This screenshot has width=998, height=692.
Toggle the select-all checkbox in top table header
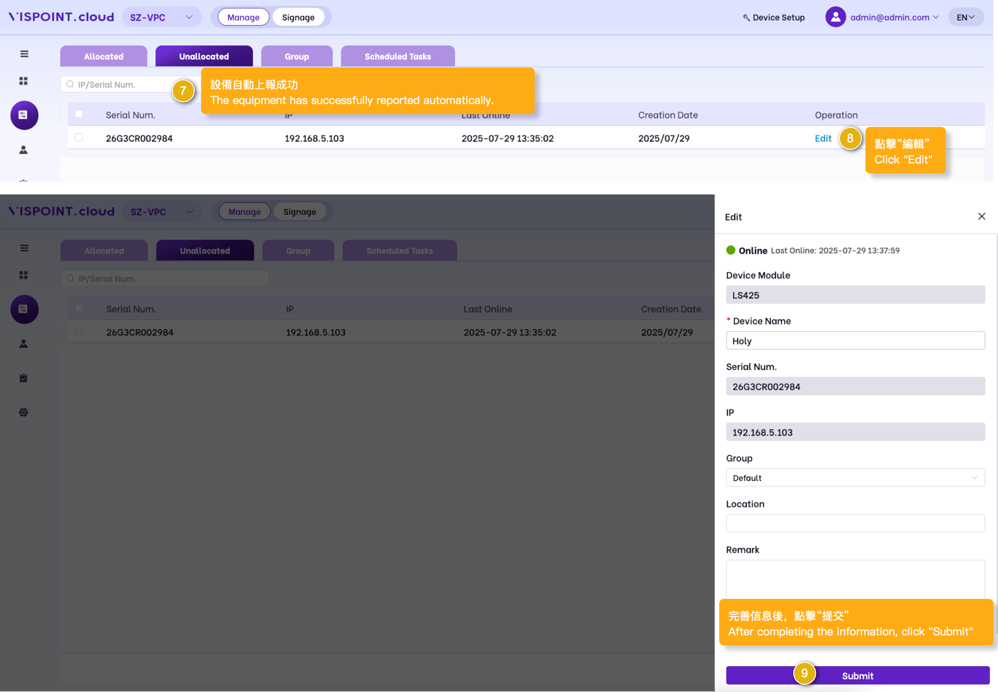click(79, 114)
